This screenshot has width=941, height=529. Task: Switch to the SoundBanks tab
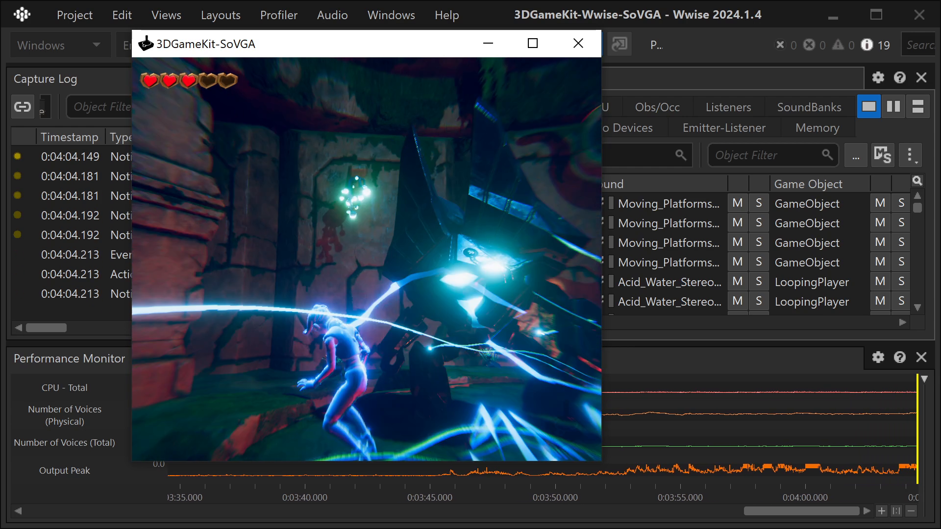(x=809, y=107)
